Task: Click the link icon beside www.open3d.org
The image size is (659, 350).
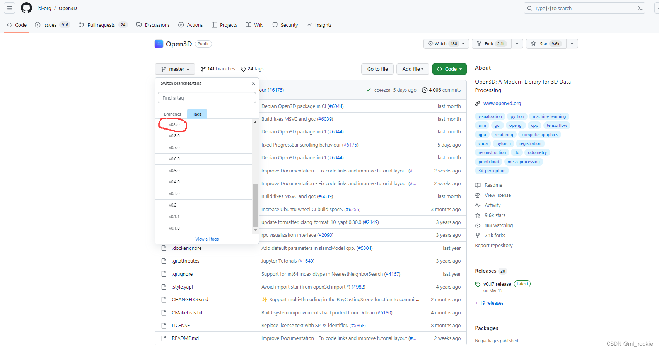Action: click(478, 104)
